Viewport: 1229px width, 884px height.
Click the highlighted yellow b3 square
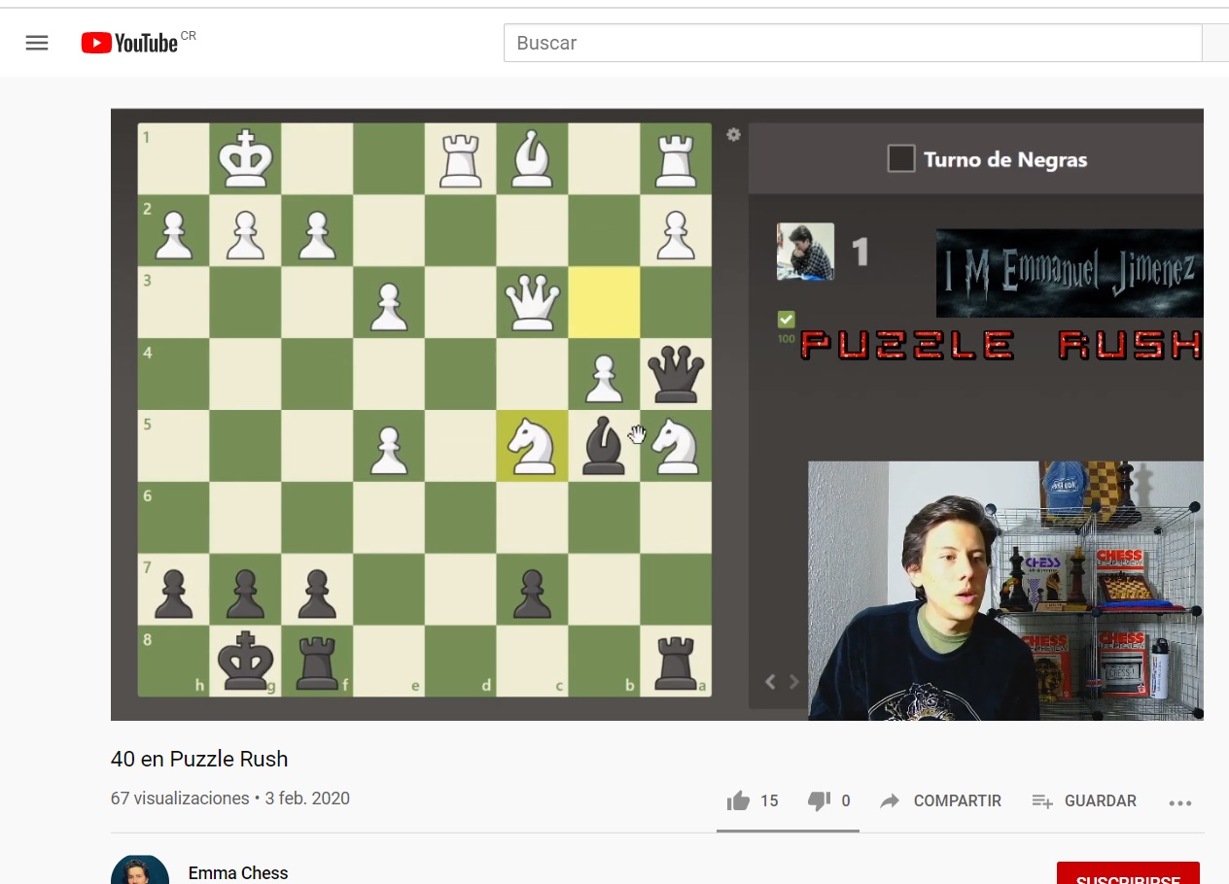pos(604,302)
